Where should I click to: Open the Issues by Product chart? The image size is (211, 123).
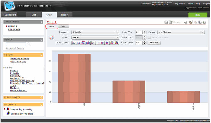pos(22,114)
